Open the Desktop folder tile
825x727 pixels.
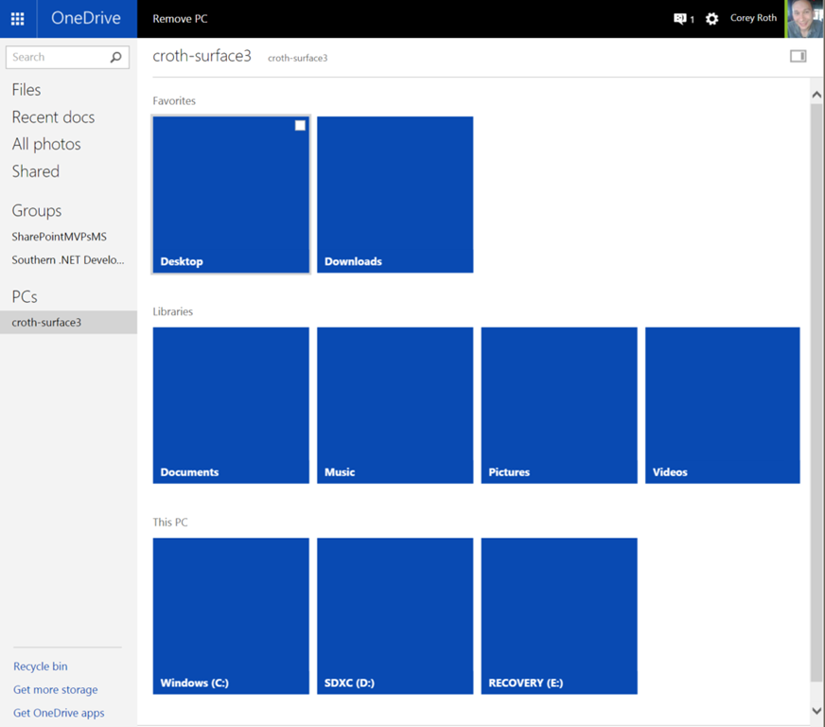(x=231, y=195)
